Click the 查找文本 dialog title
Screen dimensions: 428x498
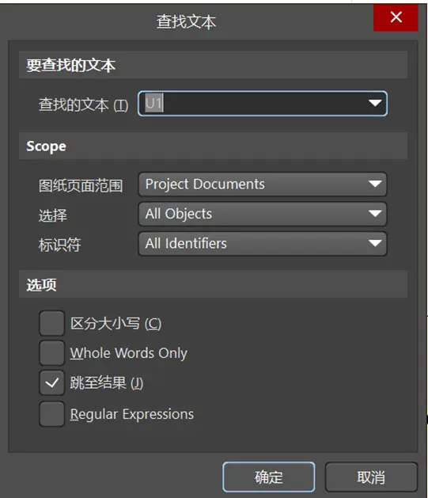pyautogui.click(x=186, y=22)
